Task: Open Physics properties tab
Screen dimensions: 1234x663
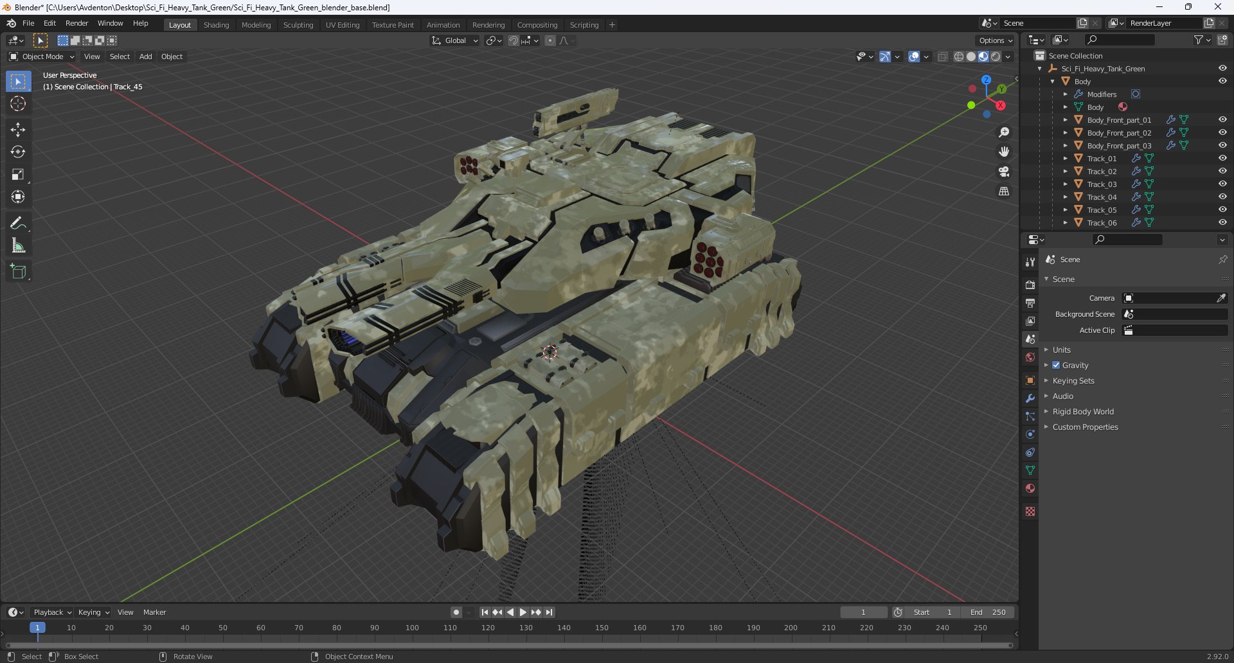Action: pos(1030,434)
